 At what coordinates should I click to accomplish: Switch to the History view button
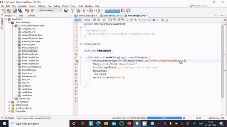(87, 20)
